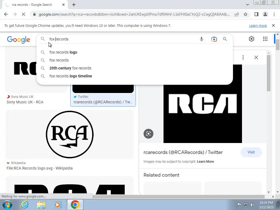
Task: Select the plain fox records suggestion
Action: click(135, 60)
